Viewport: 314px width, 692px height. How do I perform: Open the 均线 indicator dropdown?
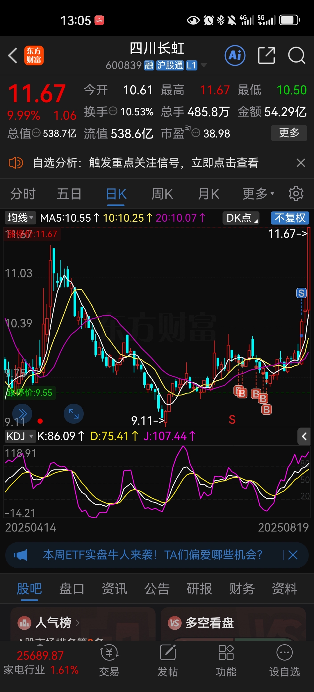click(20, 218)
